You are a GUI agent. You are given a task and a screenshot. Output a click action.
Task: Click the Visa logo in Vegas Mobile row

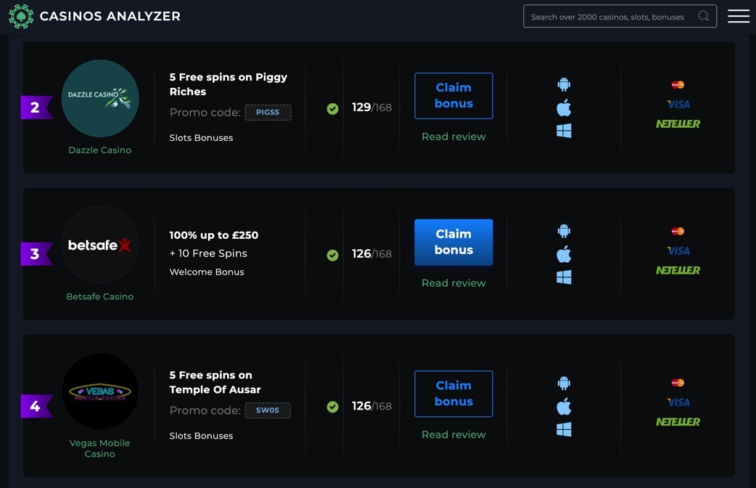click(x=678, y=402)
